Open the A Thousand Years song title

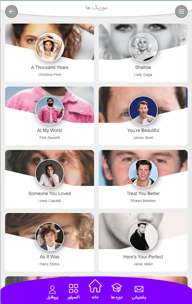50,67
